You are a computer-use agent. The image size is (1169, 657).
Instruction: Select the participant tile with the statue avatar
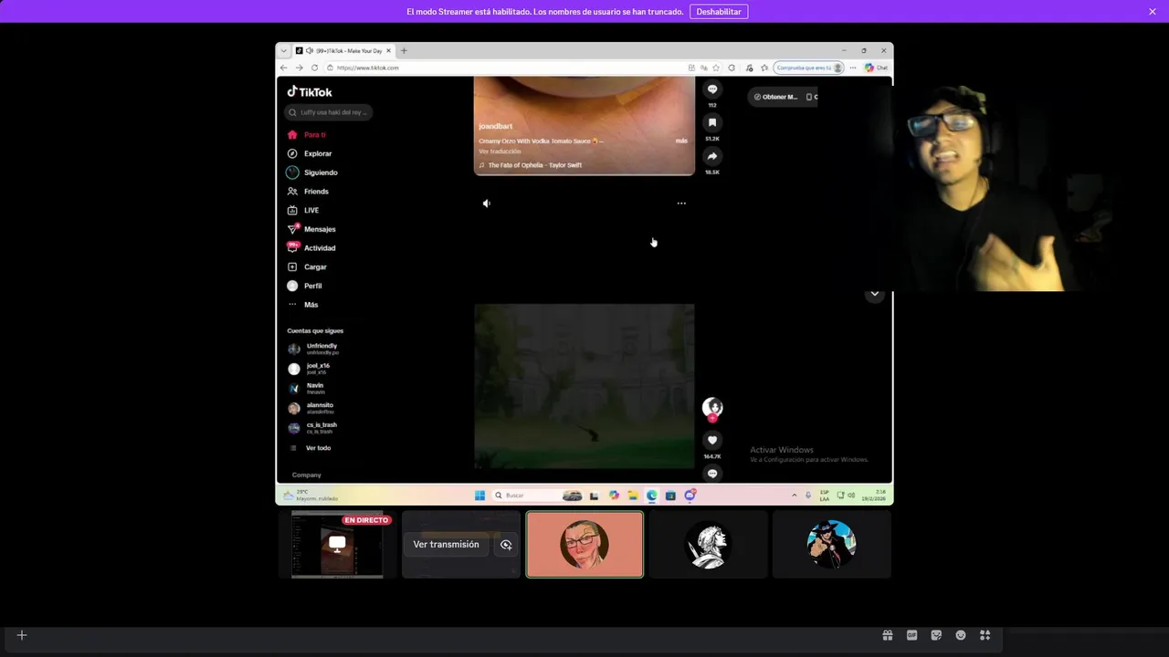(708, 545)
